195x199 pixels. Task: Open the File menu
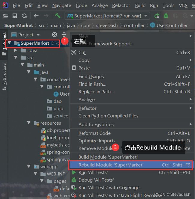16,5
